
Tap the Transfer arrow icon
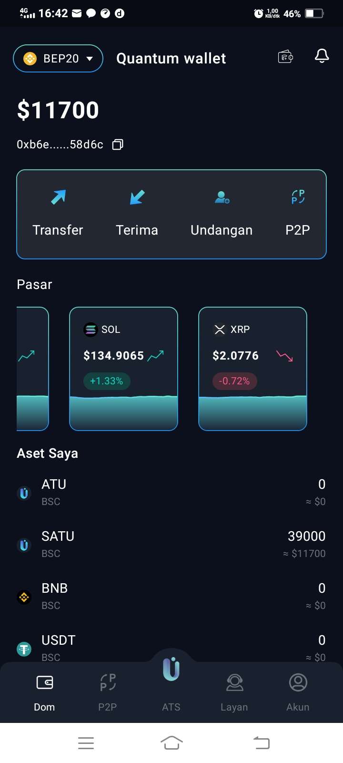58,197
